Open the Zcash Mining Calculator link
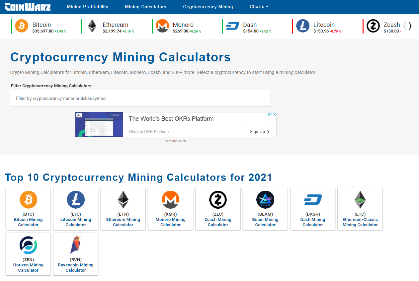Screen dimensions: 419x281 pyautogui.click(x=218, y=222)
